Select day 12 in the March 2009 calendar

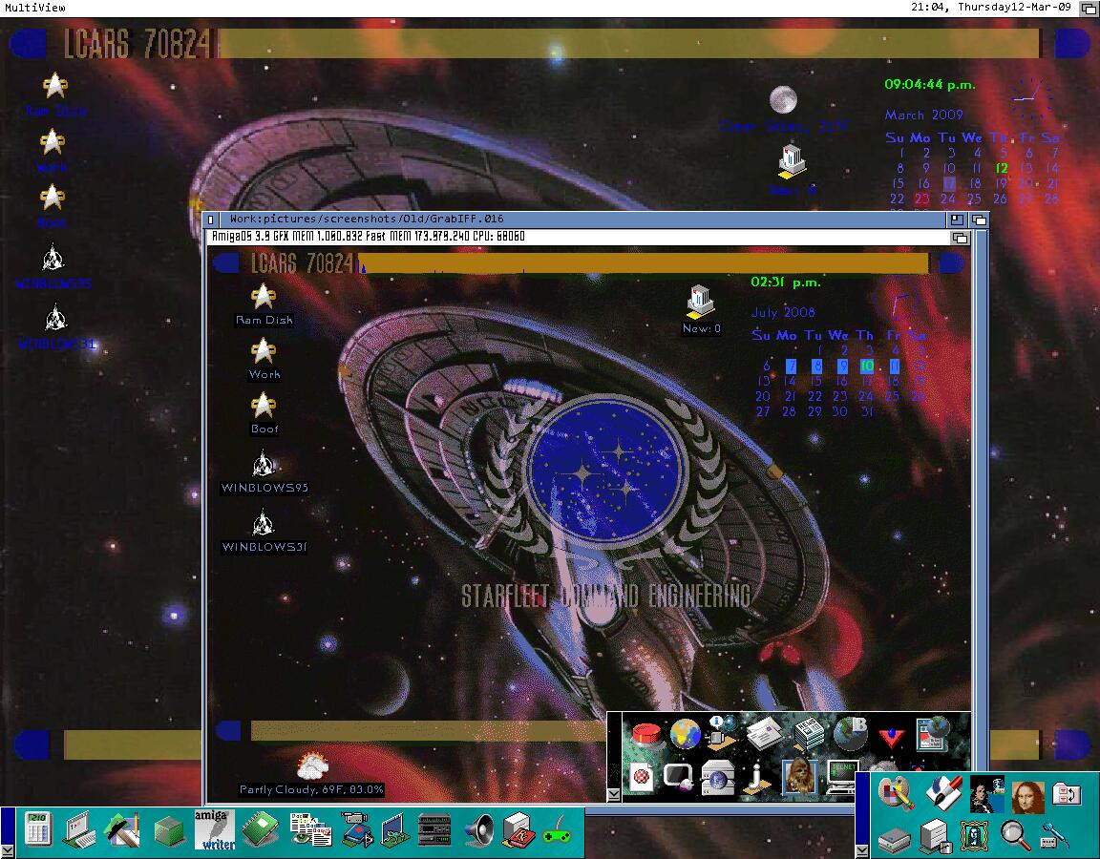click(x=1002, y=168)
